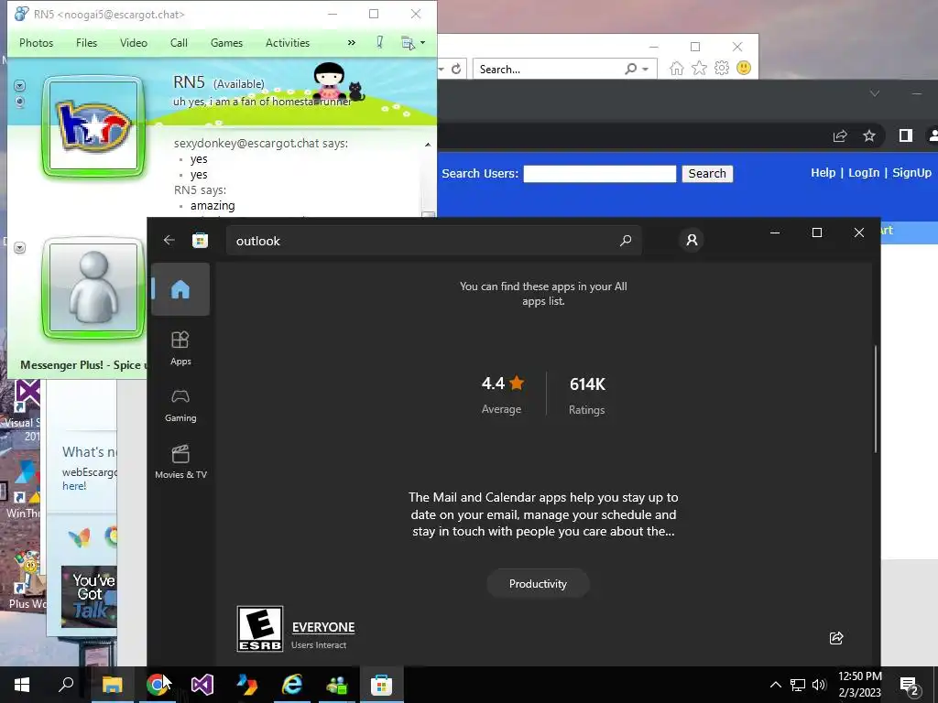Click the Search button on webpage
This screenshot has width=938, height=703.
(x=707, y=173)
